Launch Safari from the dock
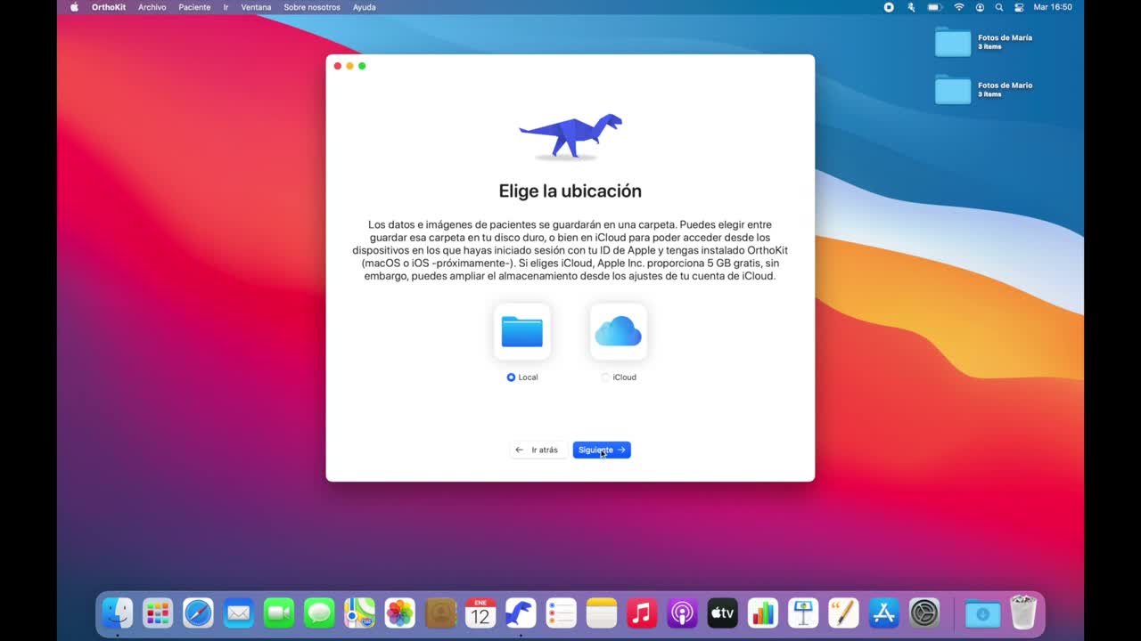This screenshot has height=641, width=1141. 198,613
